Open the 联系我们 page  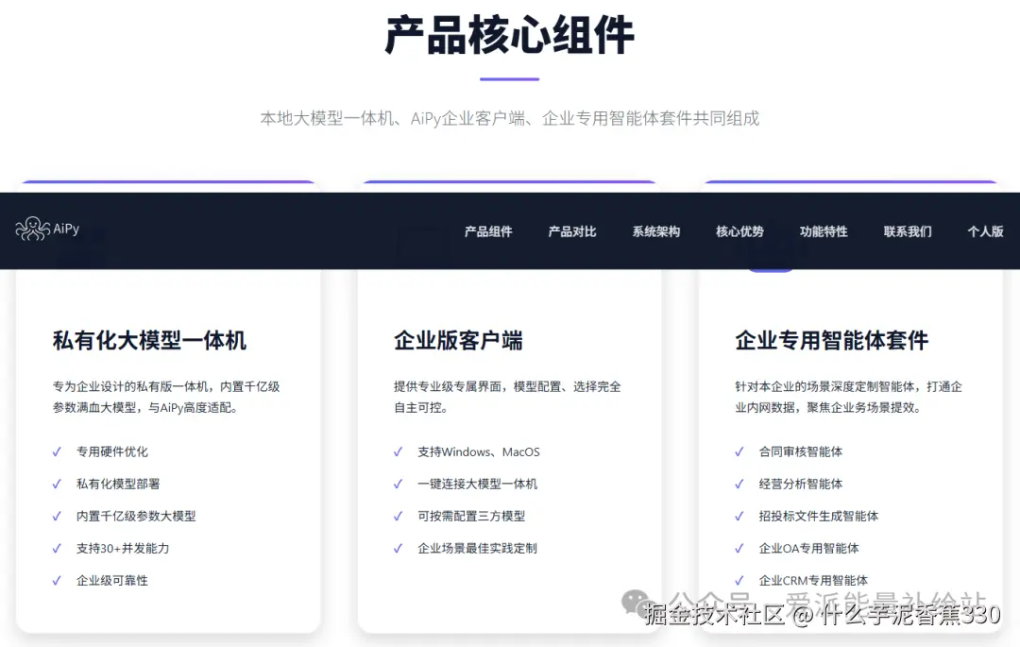tap(908, 231)
